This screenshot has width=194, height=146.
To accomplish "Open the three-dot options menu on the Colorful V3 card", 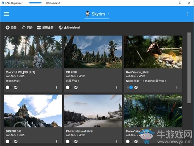I will [57, 87].
